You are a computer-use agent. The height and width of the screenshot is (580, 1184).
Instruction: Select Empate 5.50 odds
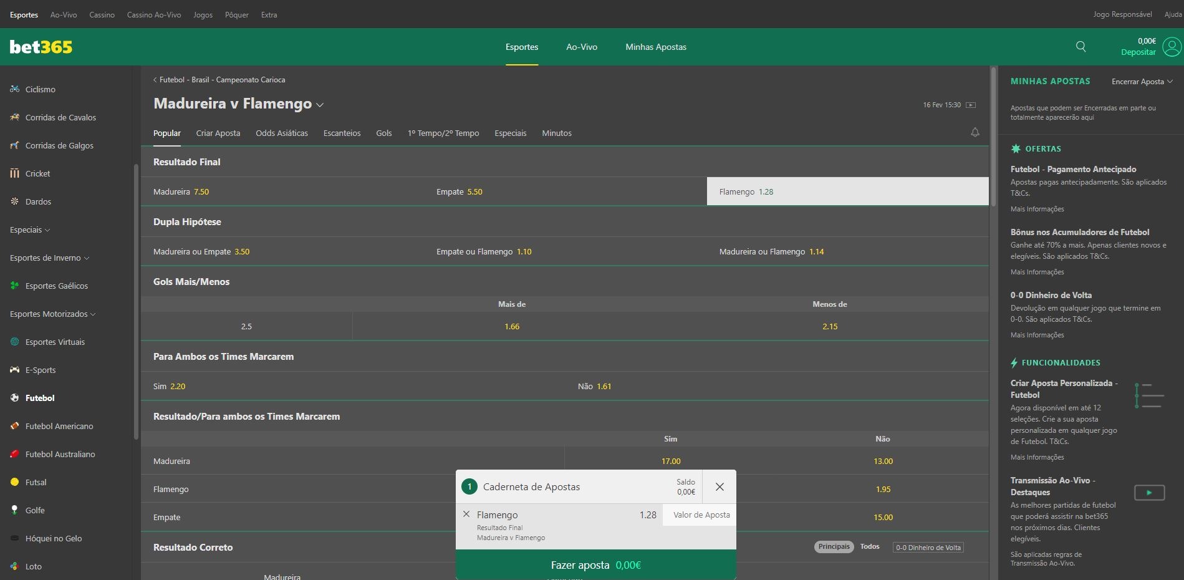(x=566, y=191)
